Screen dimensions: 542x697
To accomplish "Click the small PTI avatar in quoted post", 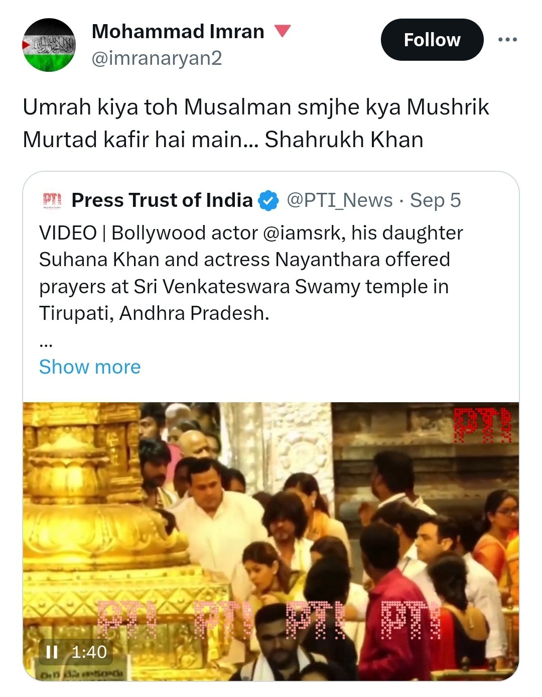I will point(51,200).
